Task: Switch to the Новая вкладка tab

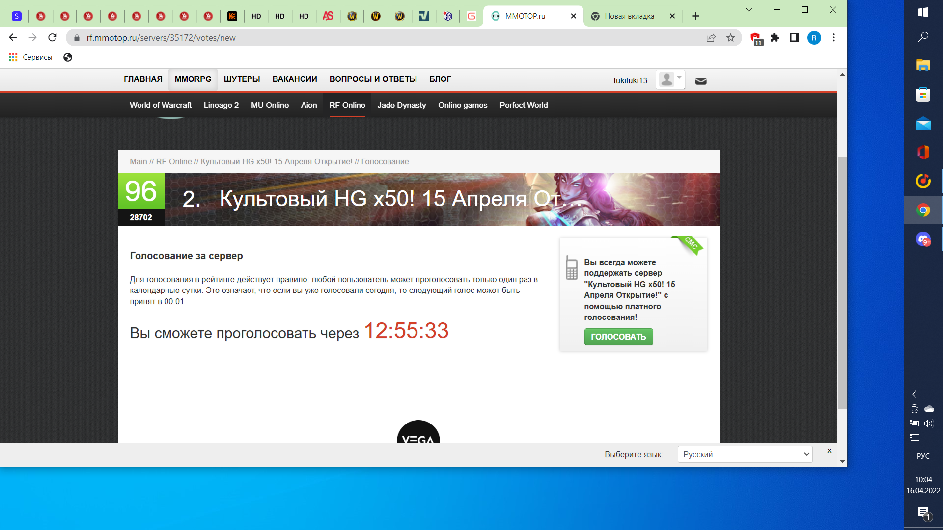Action: [x=629, y=16]
